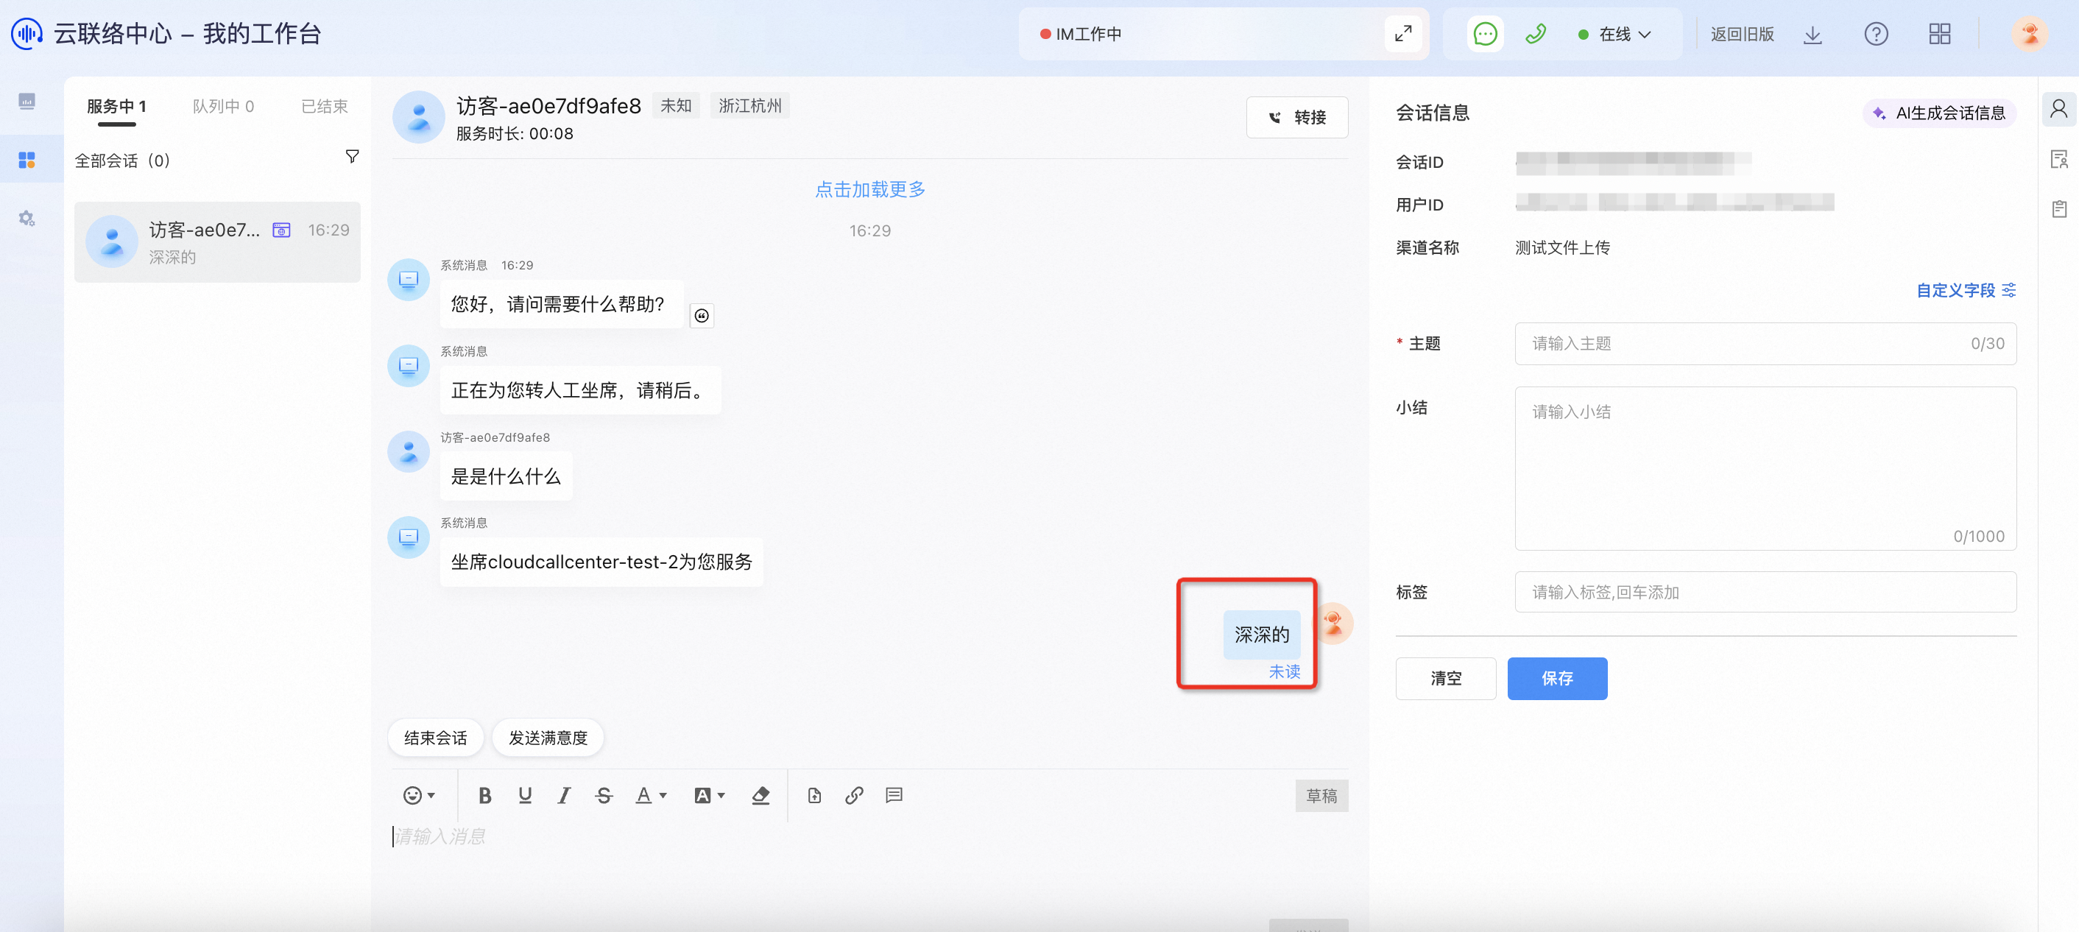Open the customer profile icon on right rail

tap(2059, 108)
